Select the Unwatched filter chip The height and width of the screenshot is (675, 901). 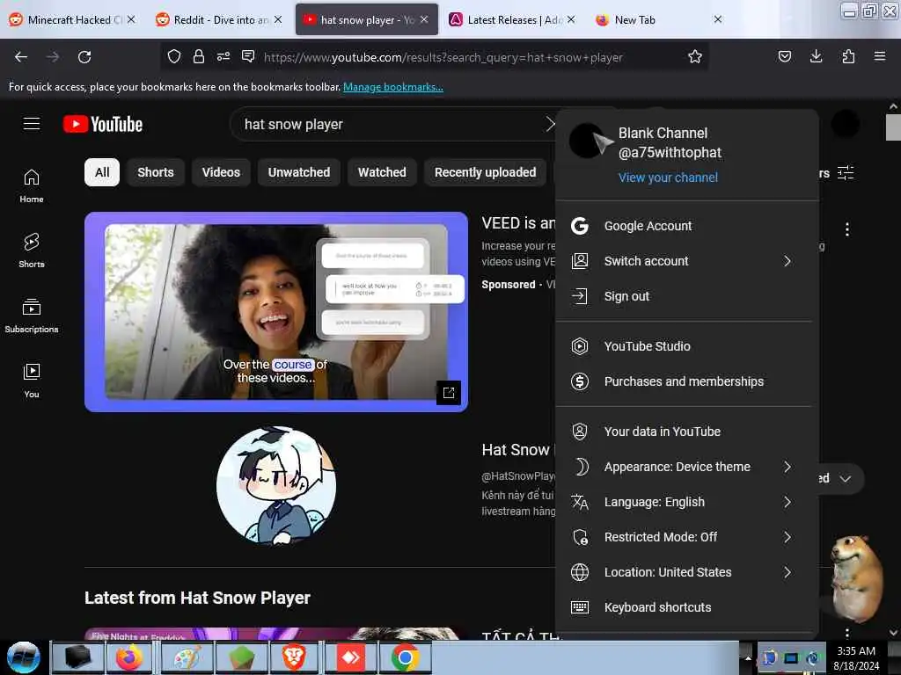coord(299,172)
